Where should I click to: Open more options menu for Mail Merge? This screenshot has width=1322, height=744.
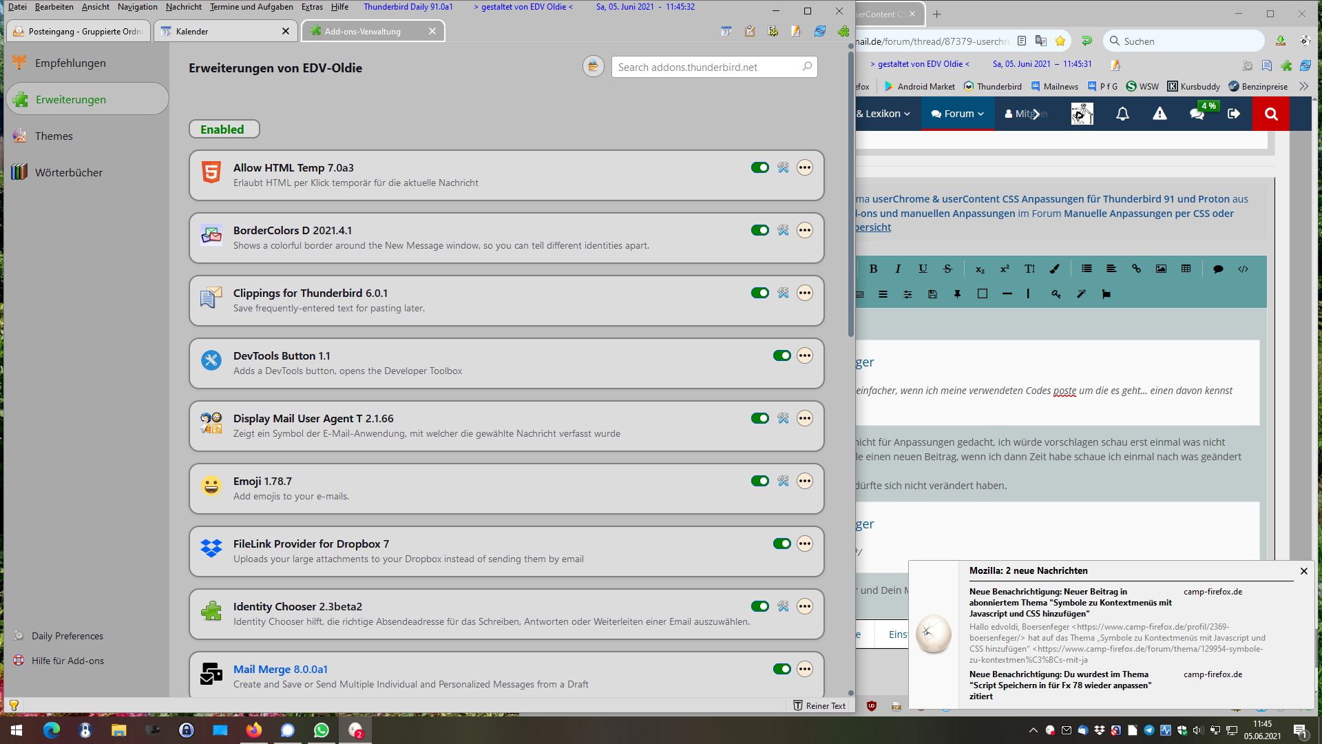(x=805, y=669)
